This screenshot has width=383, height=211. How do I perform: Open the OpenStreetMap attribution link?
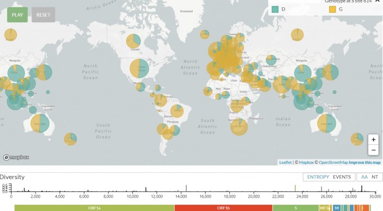(333, 162)
